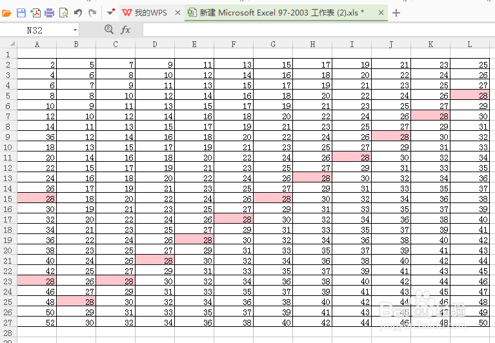This screenshot has height=343, width=495.
Task: Click highlighted cell F17 with 28
Action: click(234, 219)
